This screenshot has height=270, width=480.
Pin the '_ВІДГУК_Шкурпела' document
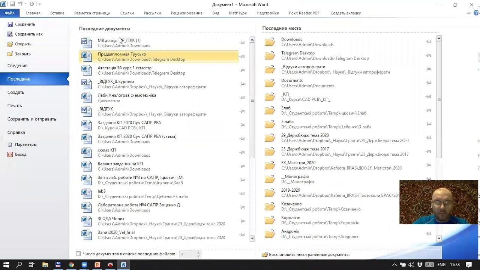[242, 84]
